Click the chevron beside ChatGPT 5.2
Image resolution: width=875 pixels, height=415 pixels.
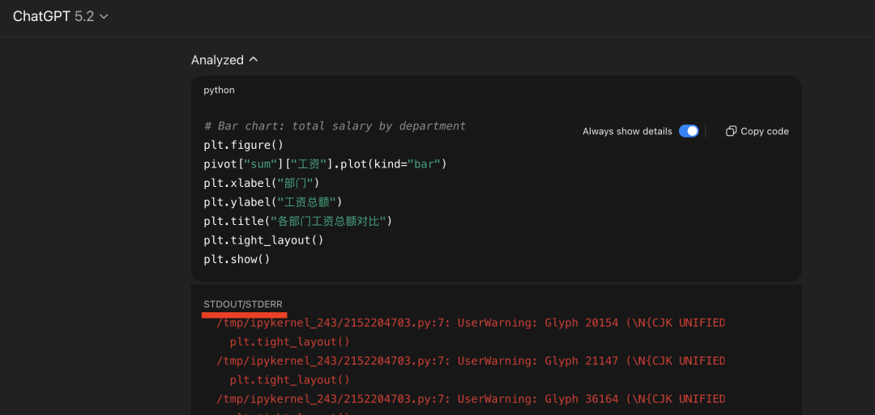click(x=103, y=17)
